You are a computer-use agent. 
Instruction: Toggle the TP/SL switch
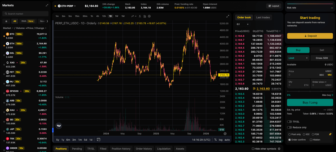[x=290, y=122]
